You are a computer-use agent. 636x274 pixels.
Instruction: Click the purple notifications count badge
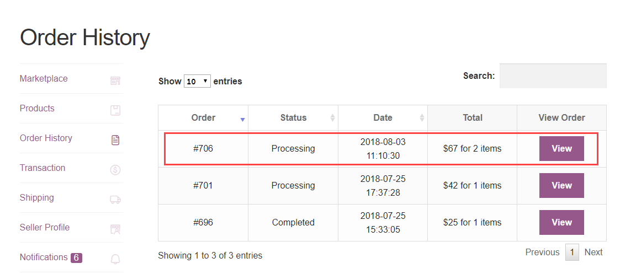pos(76,257)
